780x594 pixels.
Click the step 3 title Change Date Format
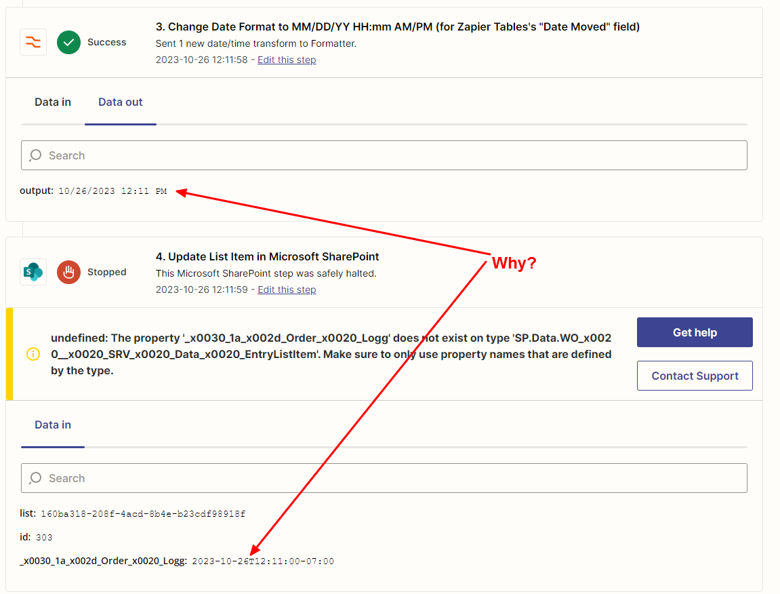tap(398, 27)
